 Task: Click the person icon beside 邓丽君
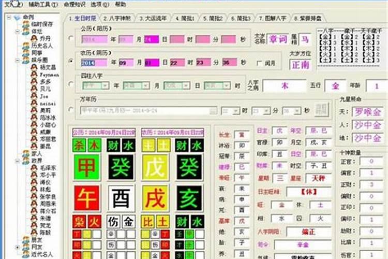click(x=34, y=139)
